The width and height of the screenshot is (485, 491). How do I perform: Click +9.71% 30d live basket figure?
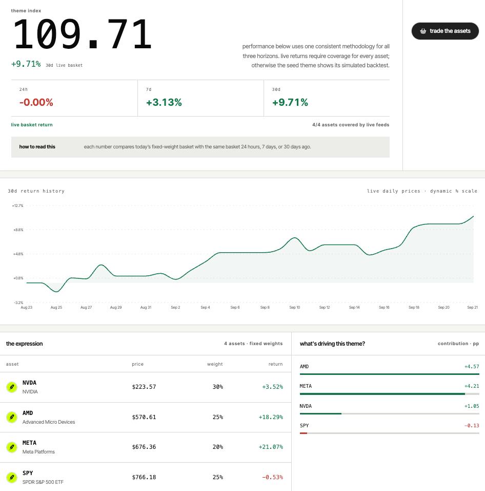tap(26, 64)
